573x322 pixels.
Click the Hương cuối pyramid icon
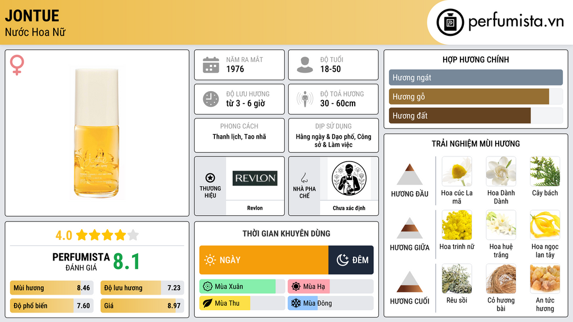point(410,282)
